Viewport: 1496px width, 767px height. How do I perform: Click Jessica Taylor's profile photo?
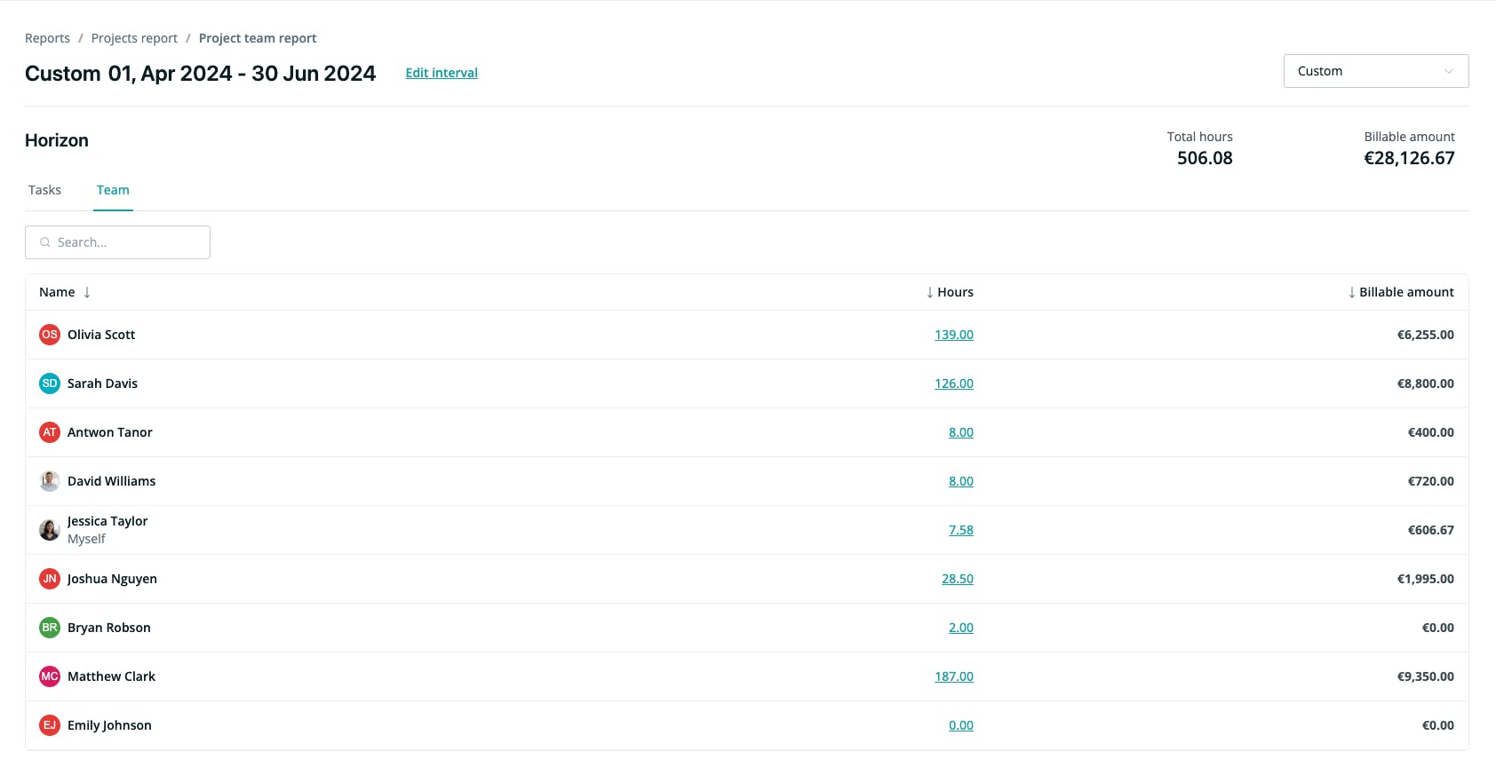click(50, 530)
